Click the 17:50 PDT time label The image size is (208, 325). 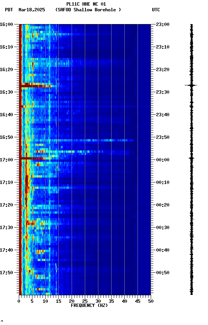tap(6, 273)
